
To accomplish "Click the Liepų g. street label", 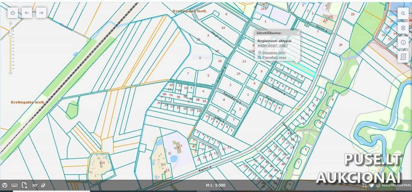I will [219, 119].
